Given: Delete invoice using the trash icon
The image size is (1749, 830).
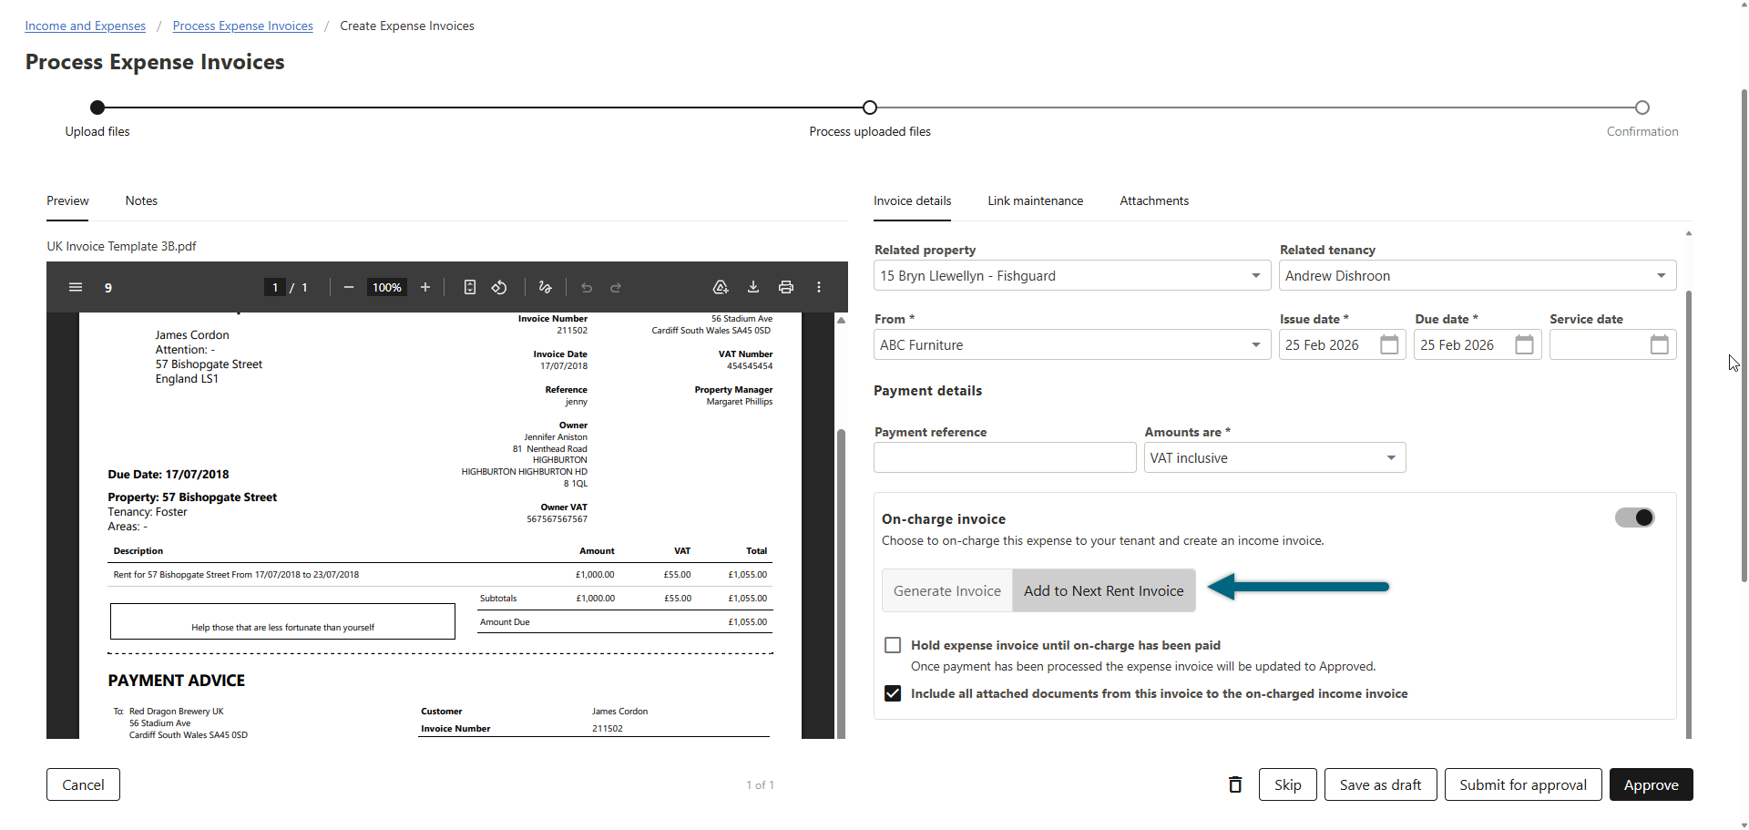Looking at the screenshot, I should pos(1235,784).
